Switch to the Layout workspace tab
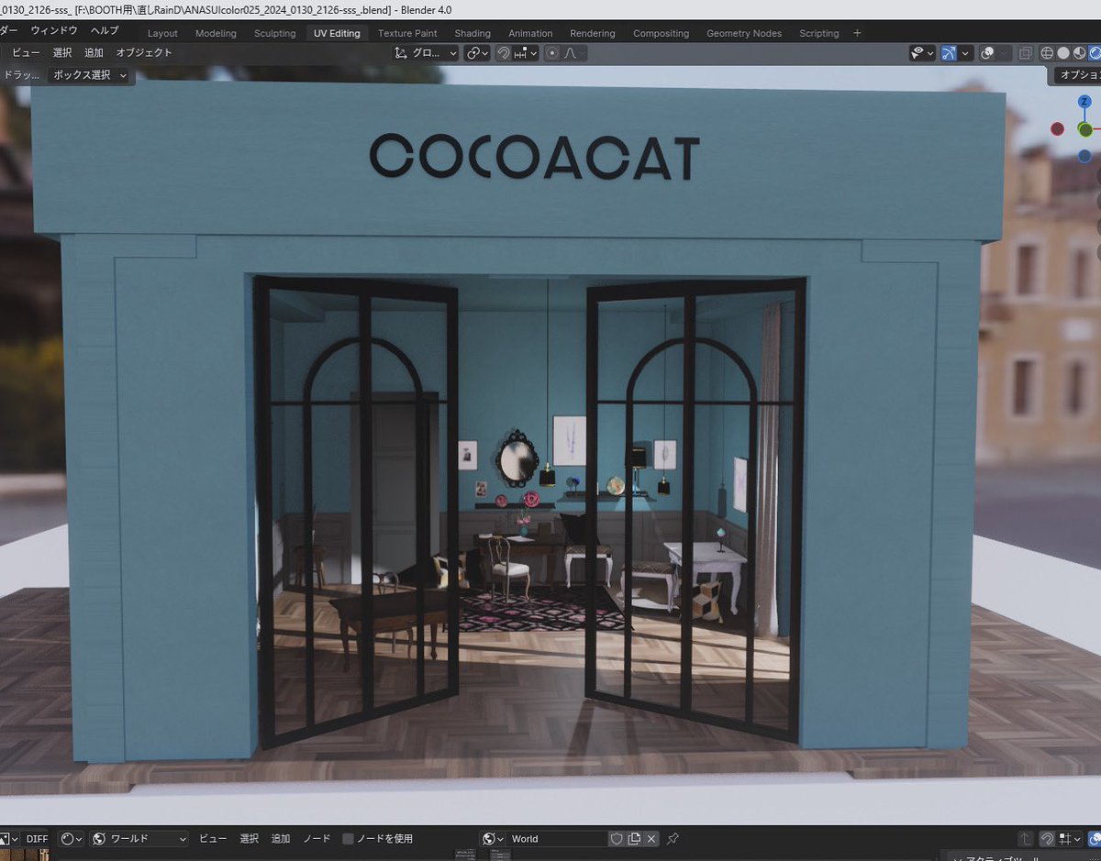The image size is (1101, 861). 162,33
